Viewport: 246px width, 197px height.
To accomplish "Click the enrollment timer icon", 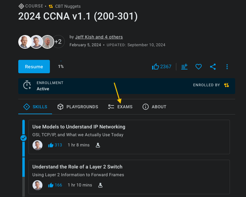I will [27, 85].
